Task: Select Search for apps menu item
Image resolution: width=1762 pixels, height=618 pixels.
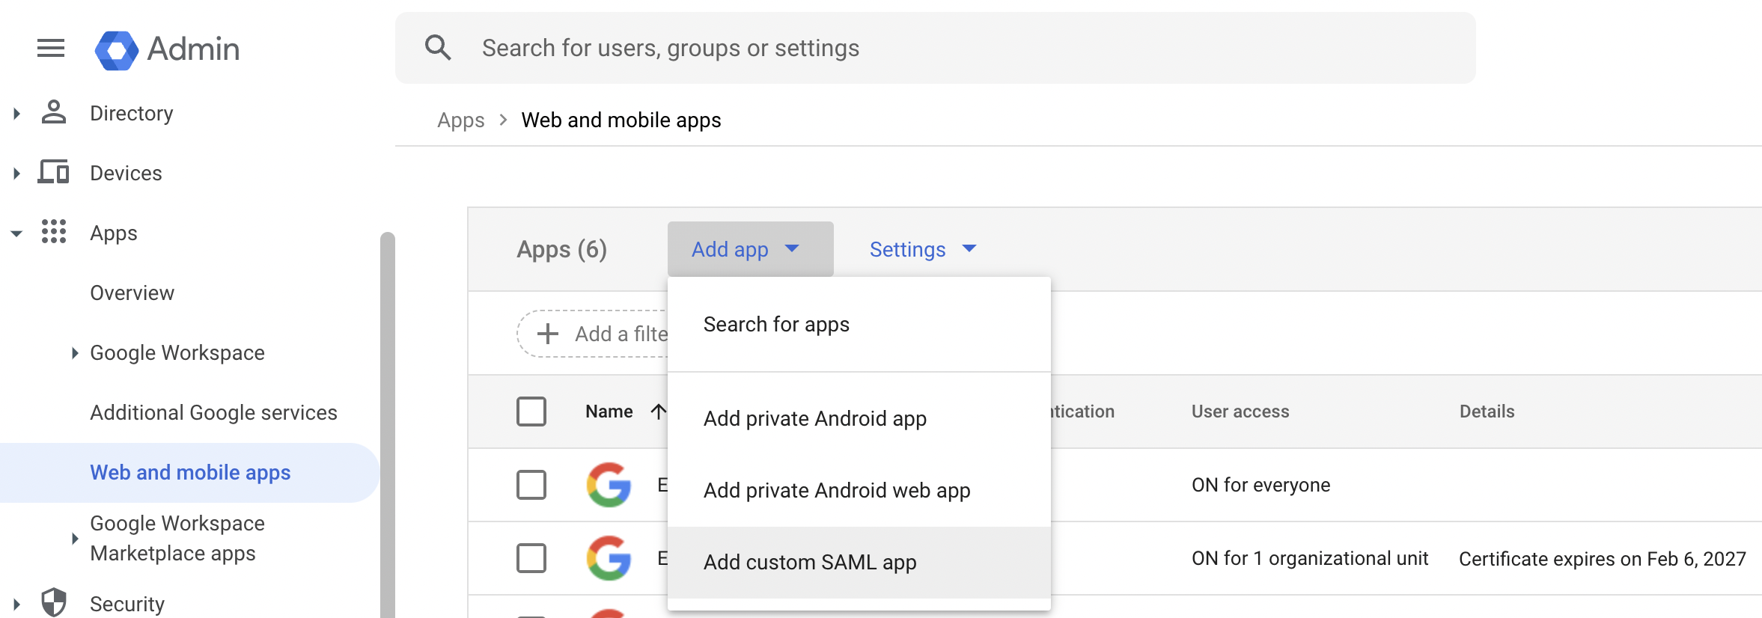Action: [x=859, y=325]
